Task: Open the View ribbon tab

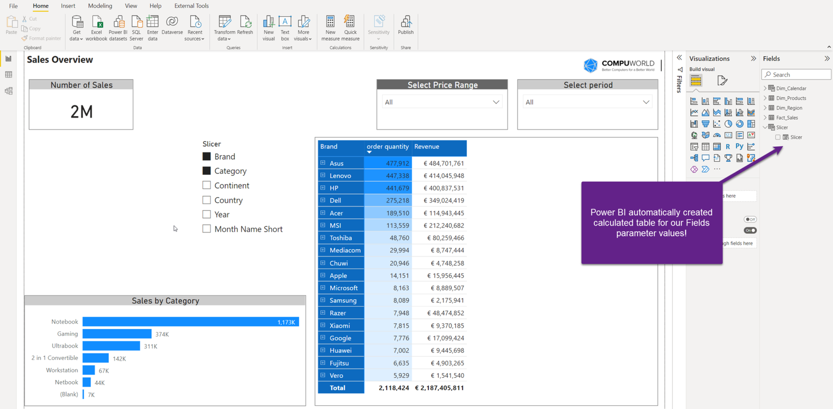Action: click(131, 6)
